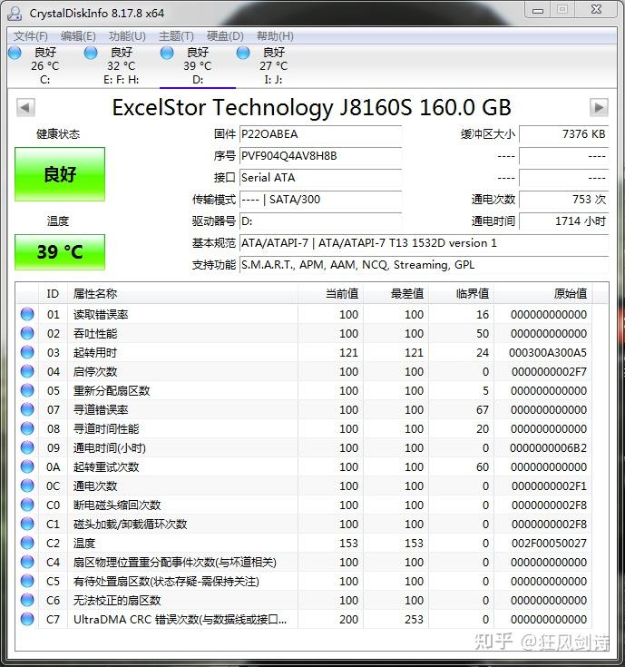Click status orb for attribute C7 UltraDMA CRC
The height and width of the screenshot is (667, 625).
[27, 619]
